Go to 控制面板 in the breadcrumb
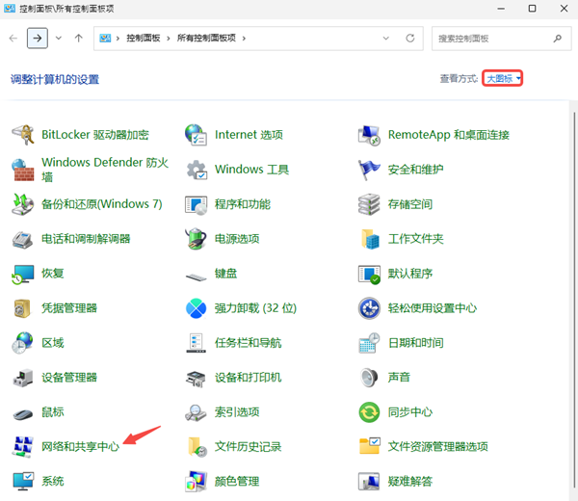The image size is (578, 501). [x=143, y=39]
